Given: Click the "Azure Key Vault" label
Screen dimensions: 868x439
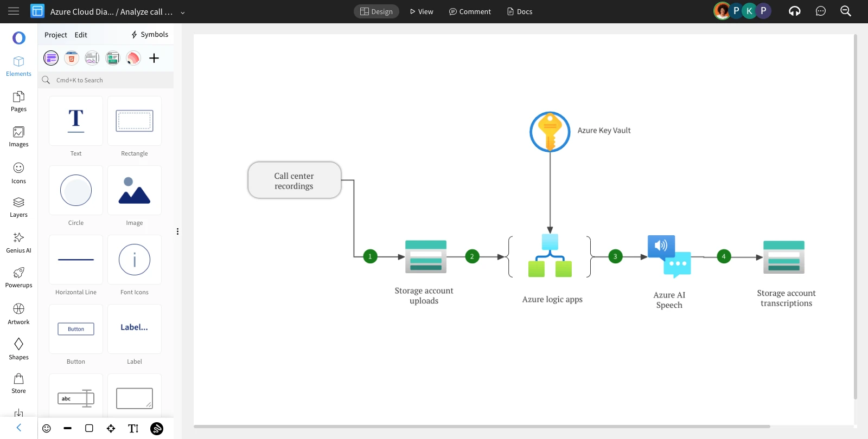Looking at the screenshot, I should click(604, 131).
